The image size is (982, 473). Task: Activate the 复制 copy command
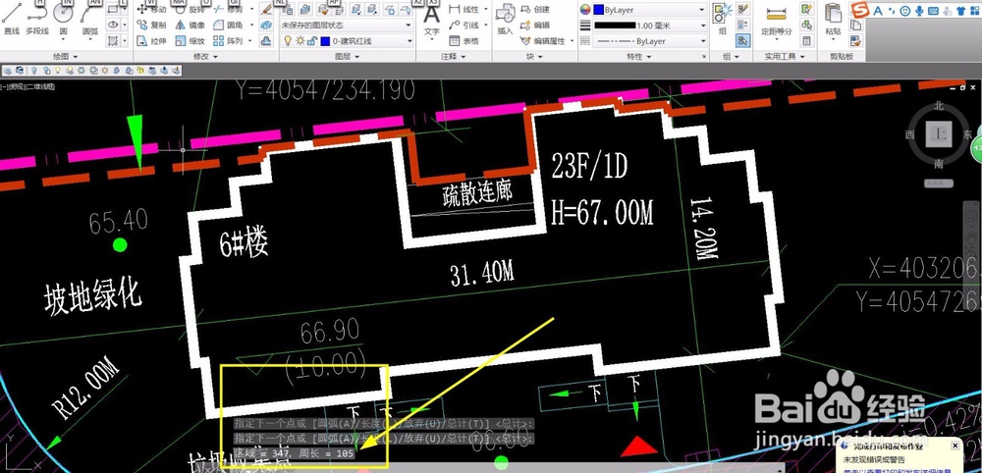pyautogui.click(x=151, y=26)
